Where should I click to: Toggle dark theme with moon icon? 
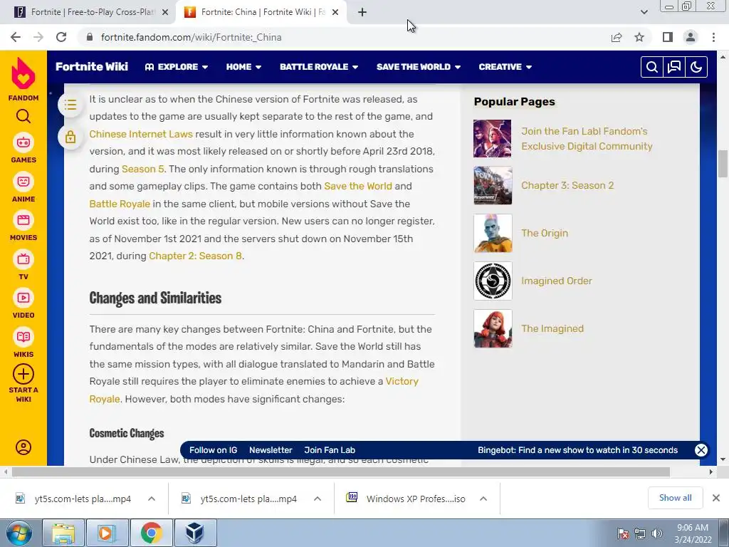[696, 67]
